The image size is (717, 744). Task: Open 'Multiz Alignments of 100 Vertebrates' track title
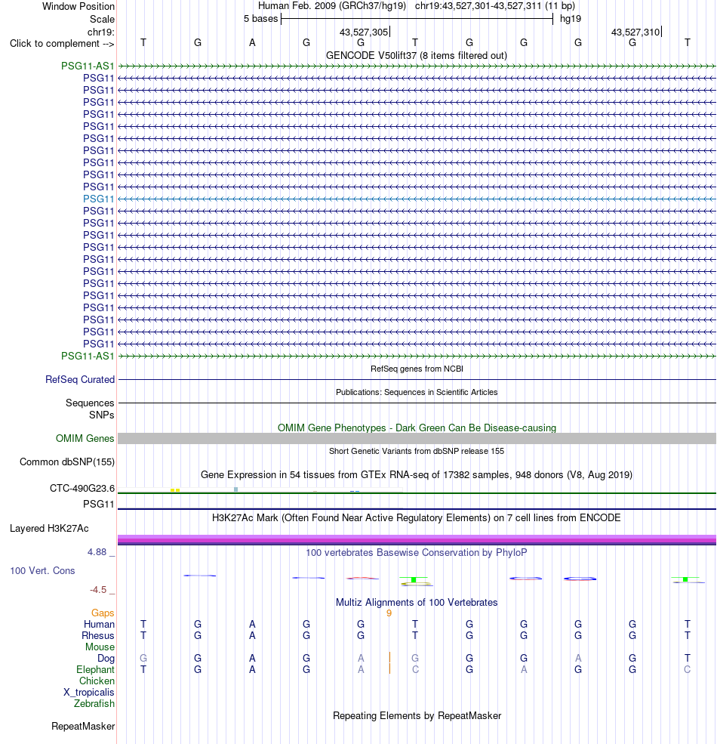click(x=417, y=603)
